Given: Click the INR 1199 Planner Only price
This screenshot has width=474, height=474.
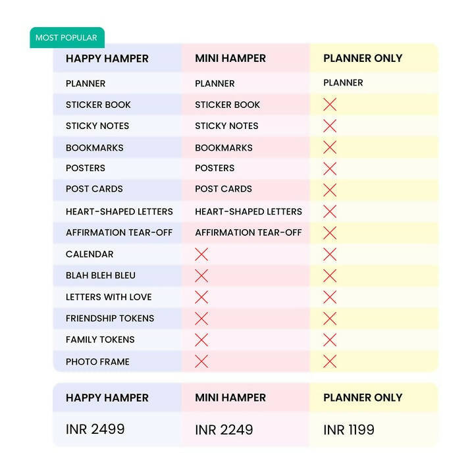Looking at the screenshot, I should click(x=349, y=430).
